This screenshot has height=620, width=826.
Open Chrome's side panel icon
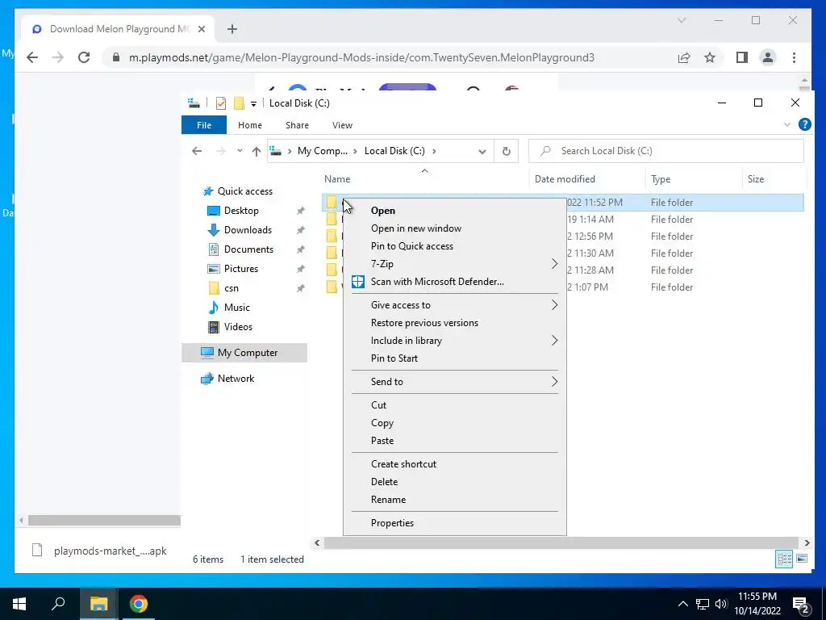click(x=742, y=57)
